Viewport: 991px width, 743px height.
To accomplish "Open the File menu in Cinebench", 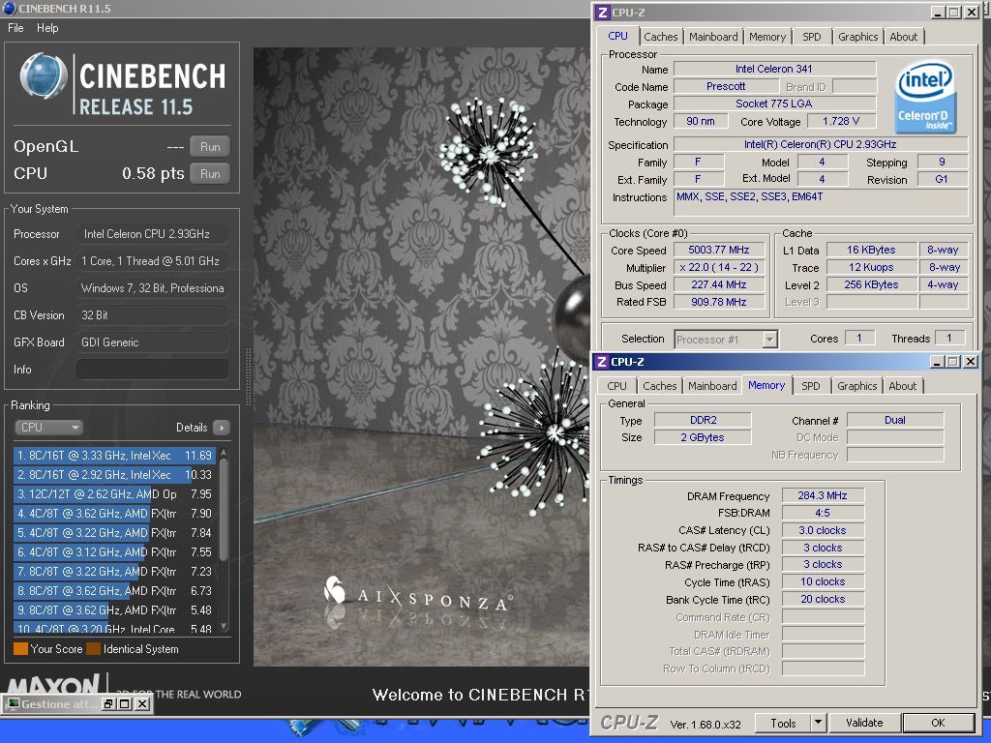I will click(15, 28).
